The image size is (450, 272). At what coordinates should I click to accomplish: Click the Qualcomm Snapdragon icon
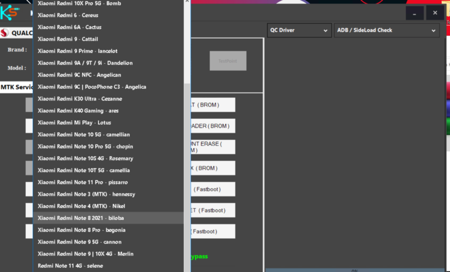[4, 33]
